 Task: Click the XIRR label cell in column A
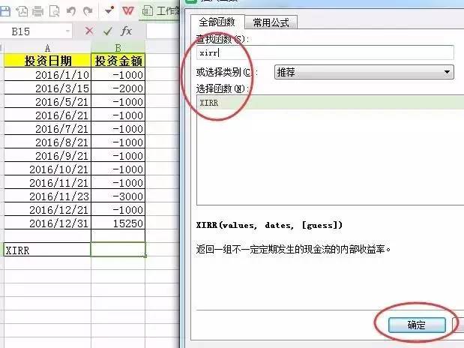(x=47, y=250)
